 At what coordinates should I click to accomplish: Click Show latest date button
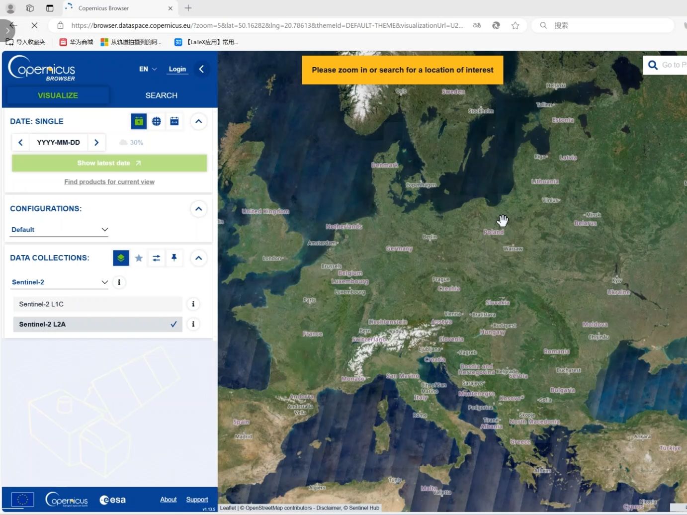109,163
